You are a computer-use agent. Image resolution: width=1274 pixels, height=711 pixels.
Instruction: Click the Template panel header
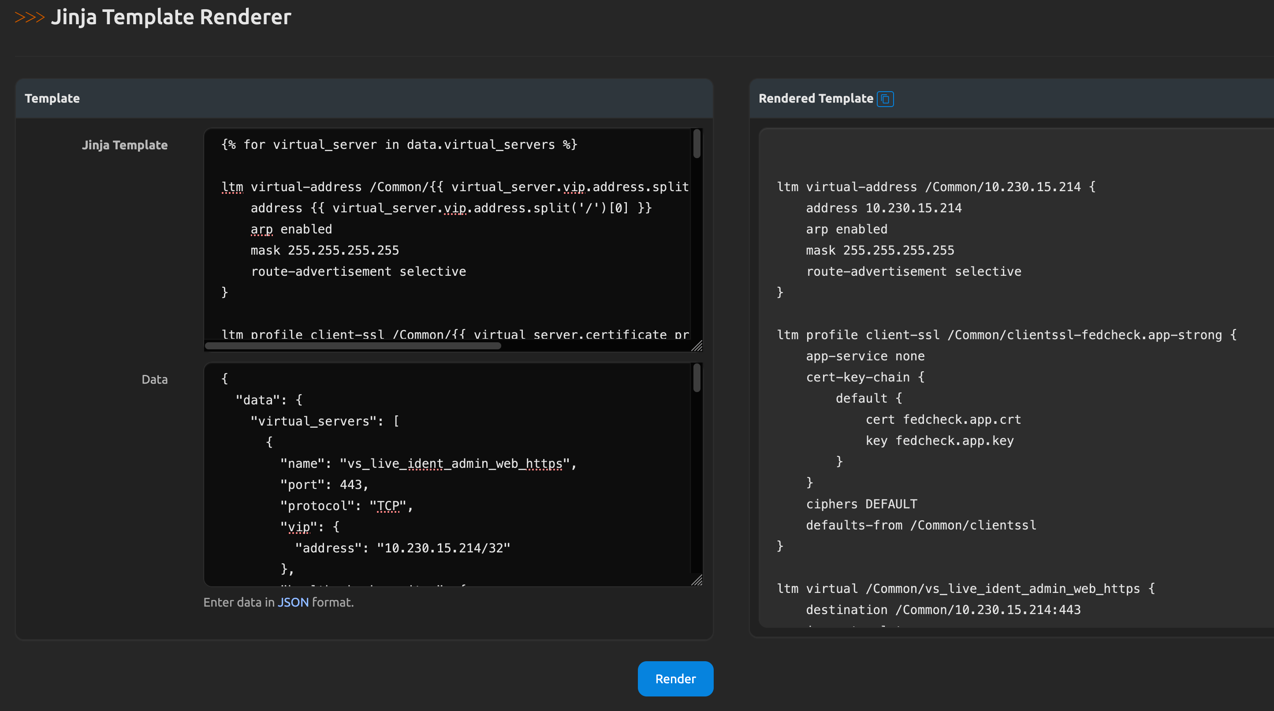point(52,98)
